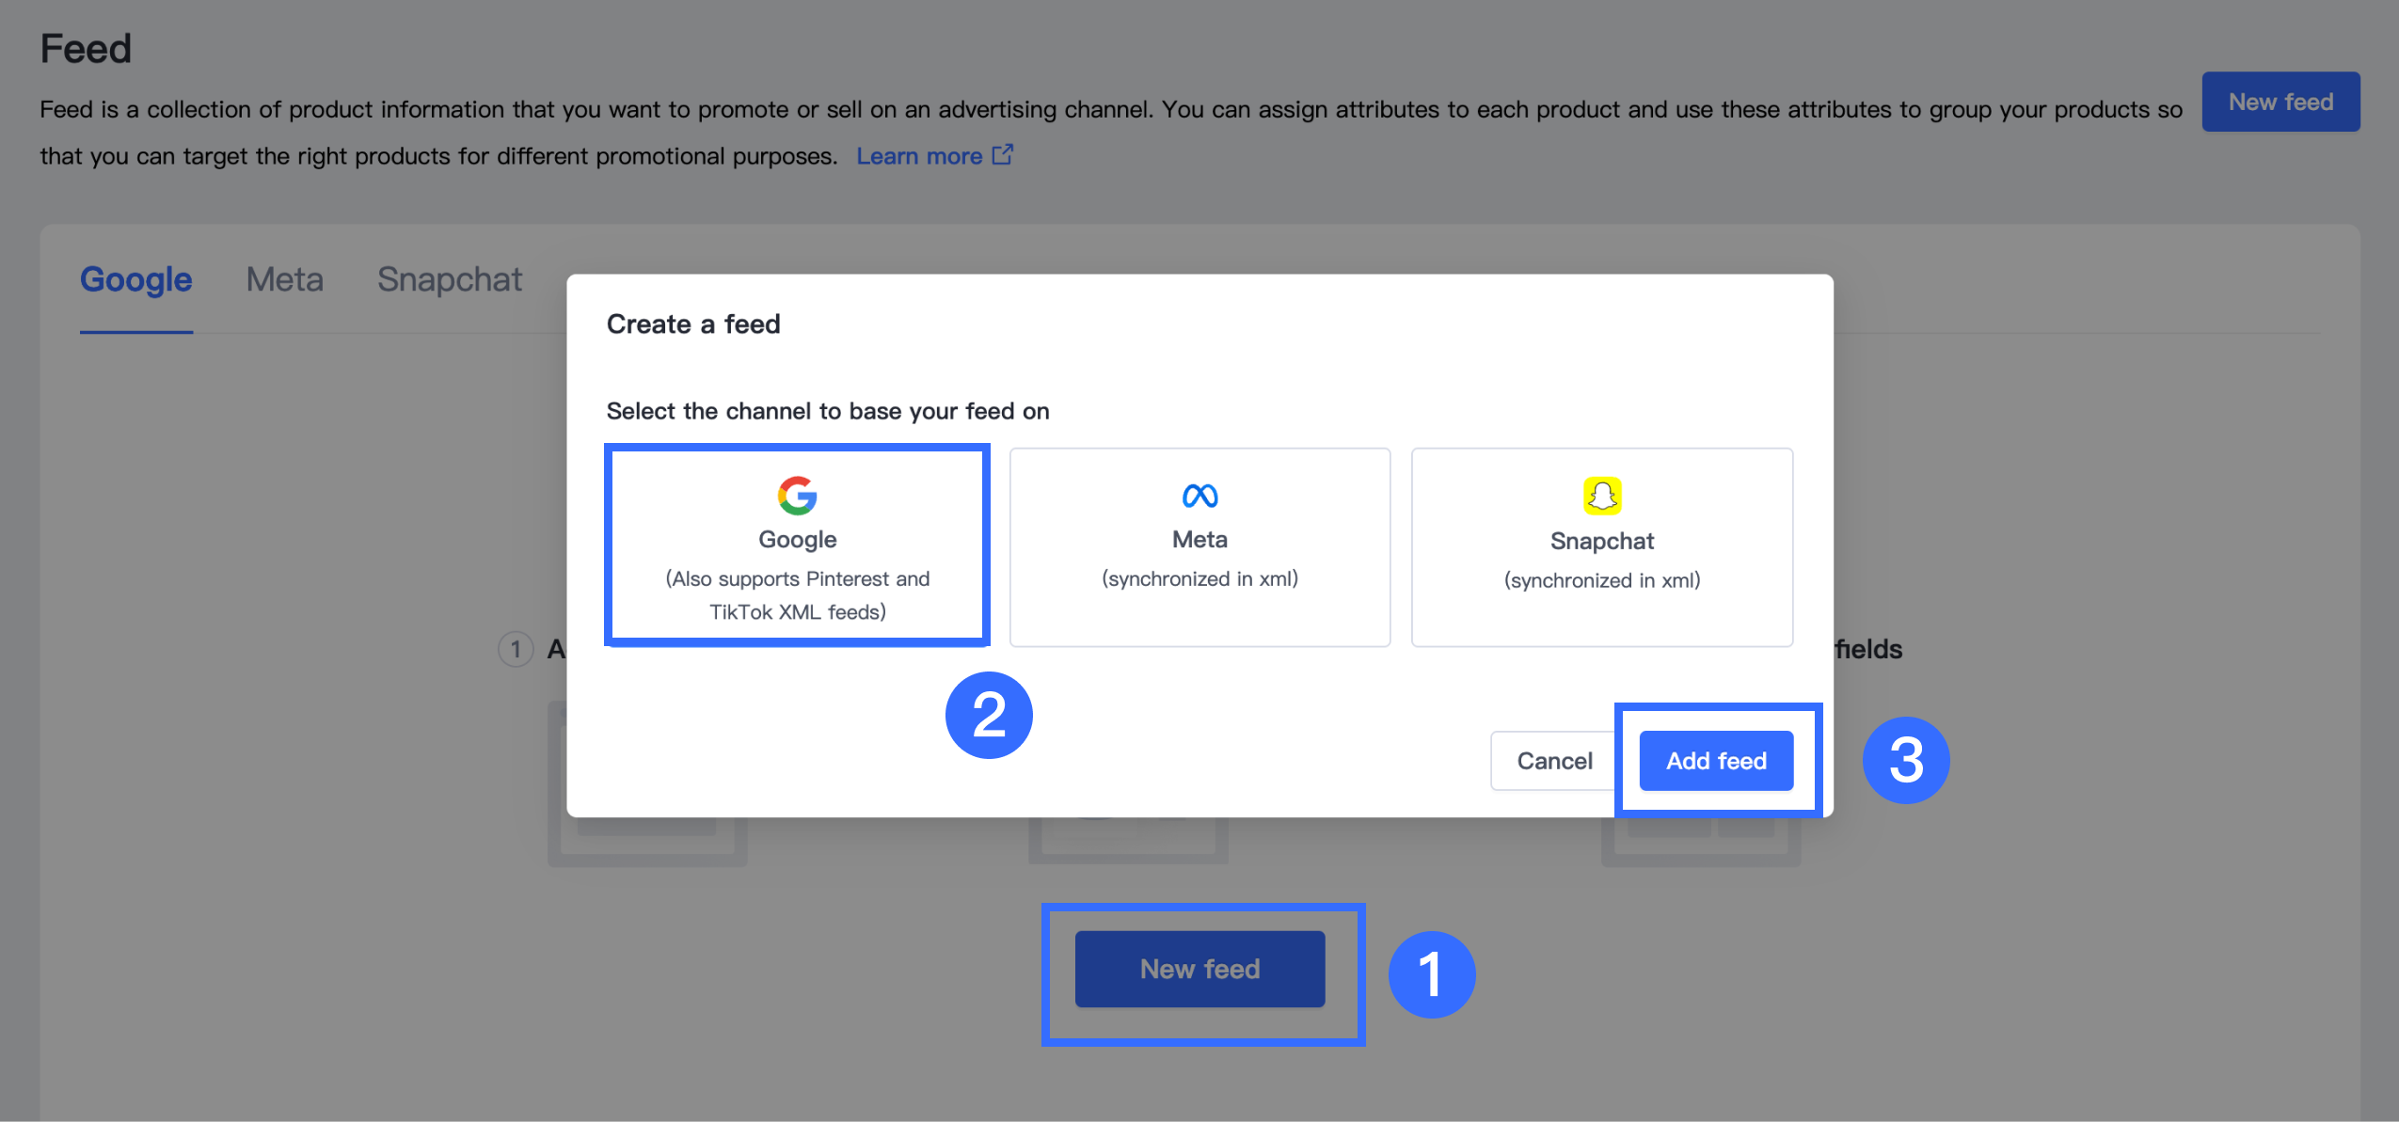Click the Create a feed dialog title
2399x1122 pixels.
tap(693, 324)
